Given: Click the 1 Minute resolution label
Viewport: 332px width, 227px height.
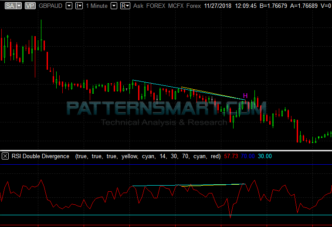Looking at the screenshot, I should (97, 6).
